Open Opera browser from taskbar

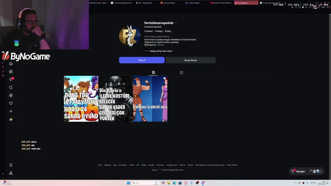point(186,183)
